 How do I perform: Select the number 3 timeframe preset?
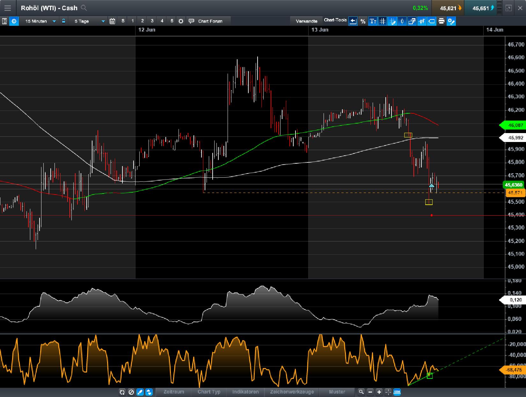pos(152,21)
